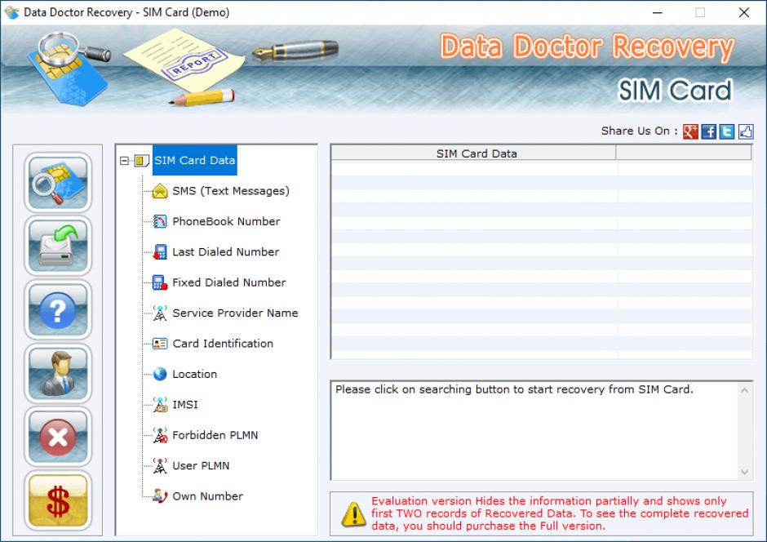This screenshot has width=767, height=542.
Task: Click the red X exit button
Action: [58, 437]
